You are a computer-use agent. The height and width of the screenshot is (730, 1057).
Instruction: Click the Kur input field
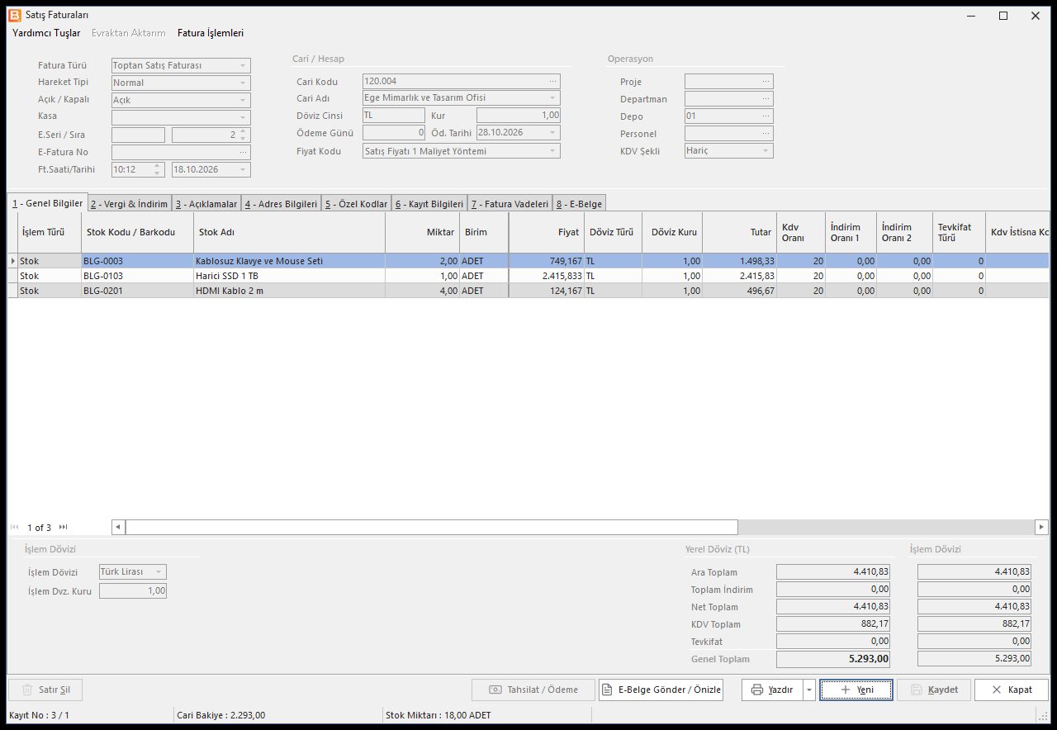click(x=519, y=116)
